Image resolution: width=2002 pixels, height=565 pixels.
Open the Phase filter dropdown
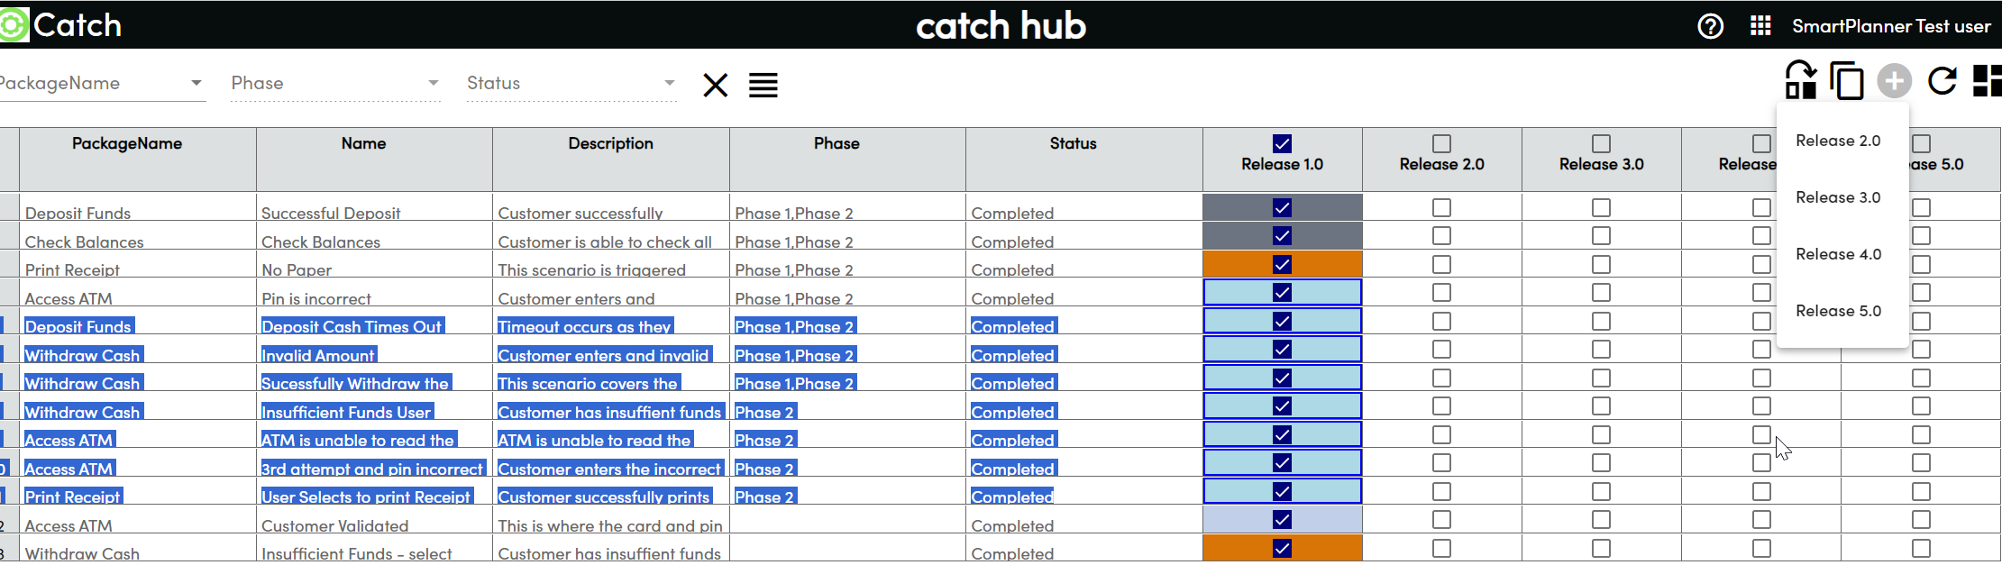[434, 83]
